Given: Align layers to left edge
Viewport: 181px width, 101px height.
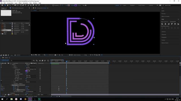Looking at the screenshot, I should tap(162, 24).
